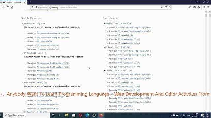Download 3.10.0b1 Windows installer (64-bit)
211x118 pixels.
[129, 43]
